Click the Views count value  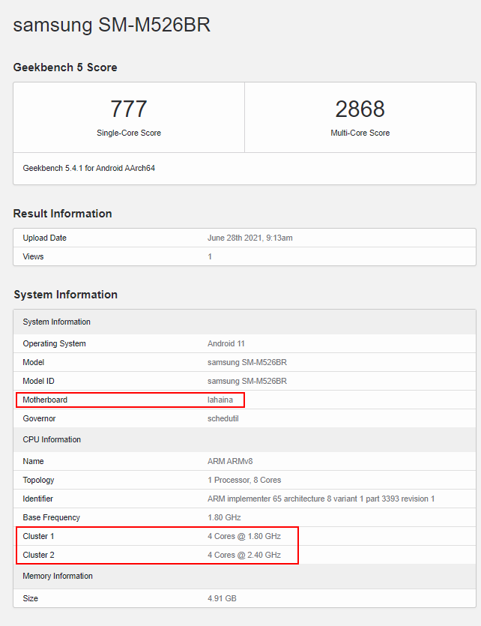coord(210,256)
